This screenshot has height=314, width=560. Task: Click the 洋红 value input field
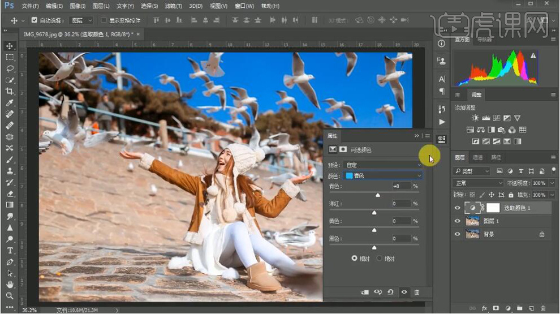400,203
